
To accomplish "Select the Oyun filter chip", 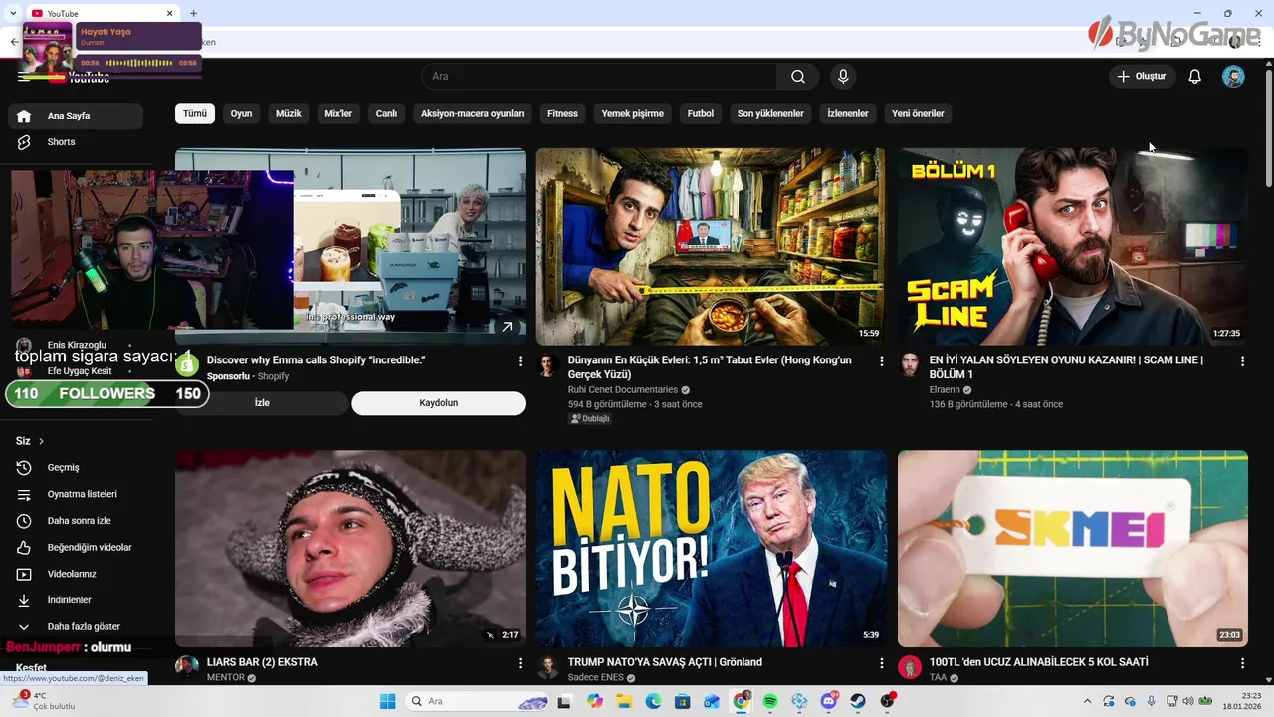I will pos(241,113).
